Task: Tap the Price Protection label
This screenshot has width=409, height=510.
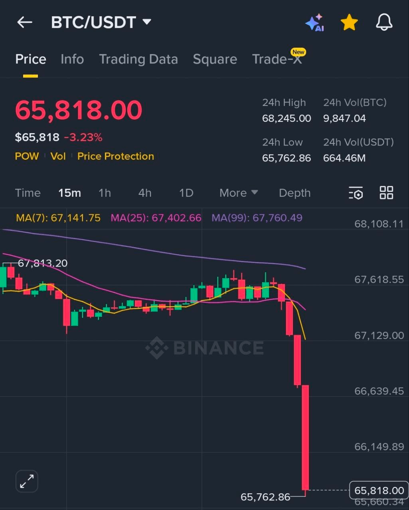Action: coord(115,156)
